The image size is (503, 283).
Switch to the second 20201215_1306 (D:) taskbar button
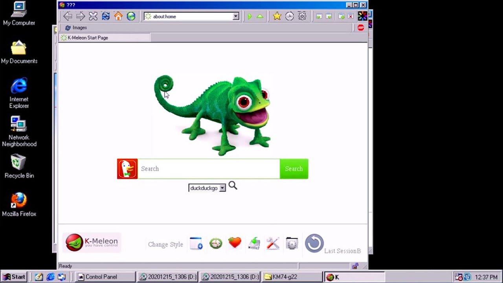point(229,277)
